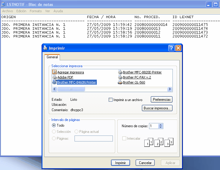Click the Número de copias field
This screenshot has height=170, width=220.
(153, 126)
